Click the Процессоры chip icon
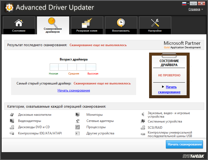 (x=78, y=127)
